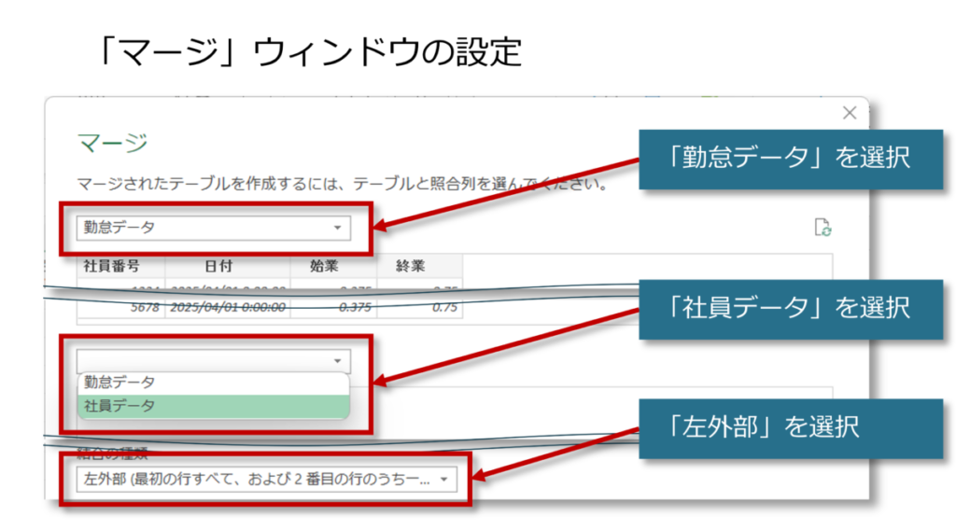Open the 左外部 join kind dropdown
The height and width of the screenshot is (530, 956).
[267, 480]
